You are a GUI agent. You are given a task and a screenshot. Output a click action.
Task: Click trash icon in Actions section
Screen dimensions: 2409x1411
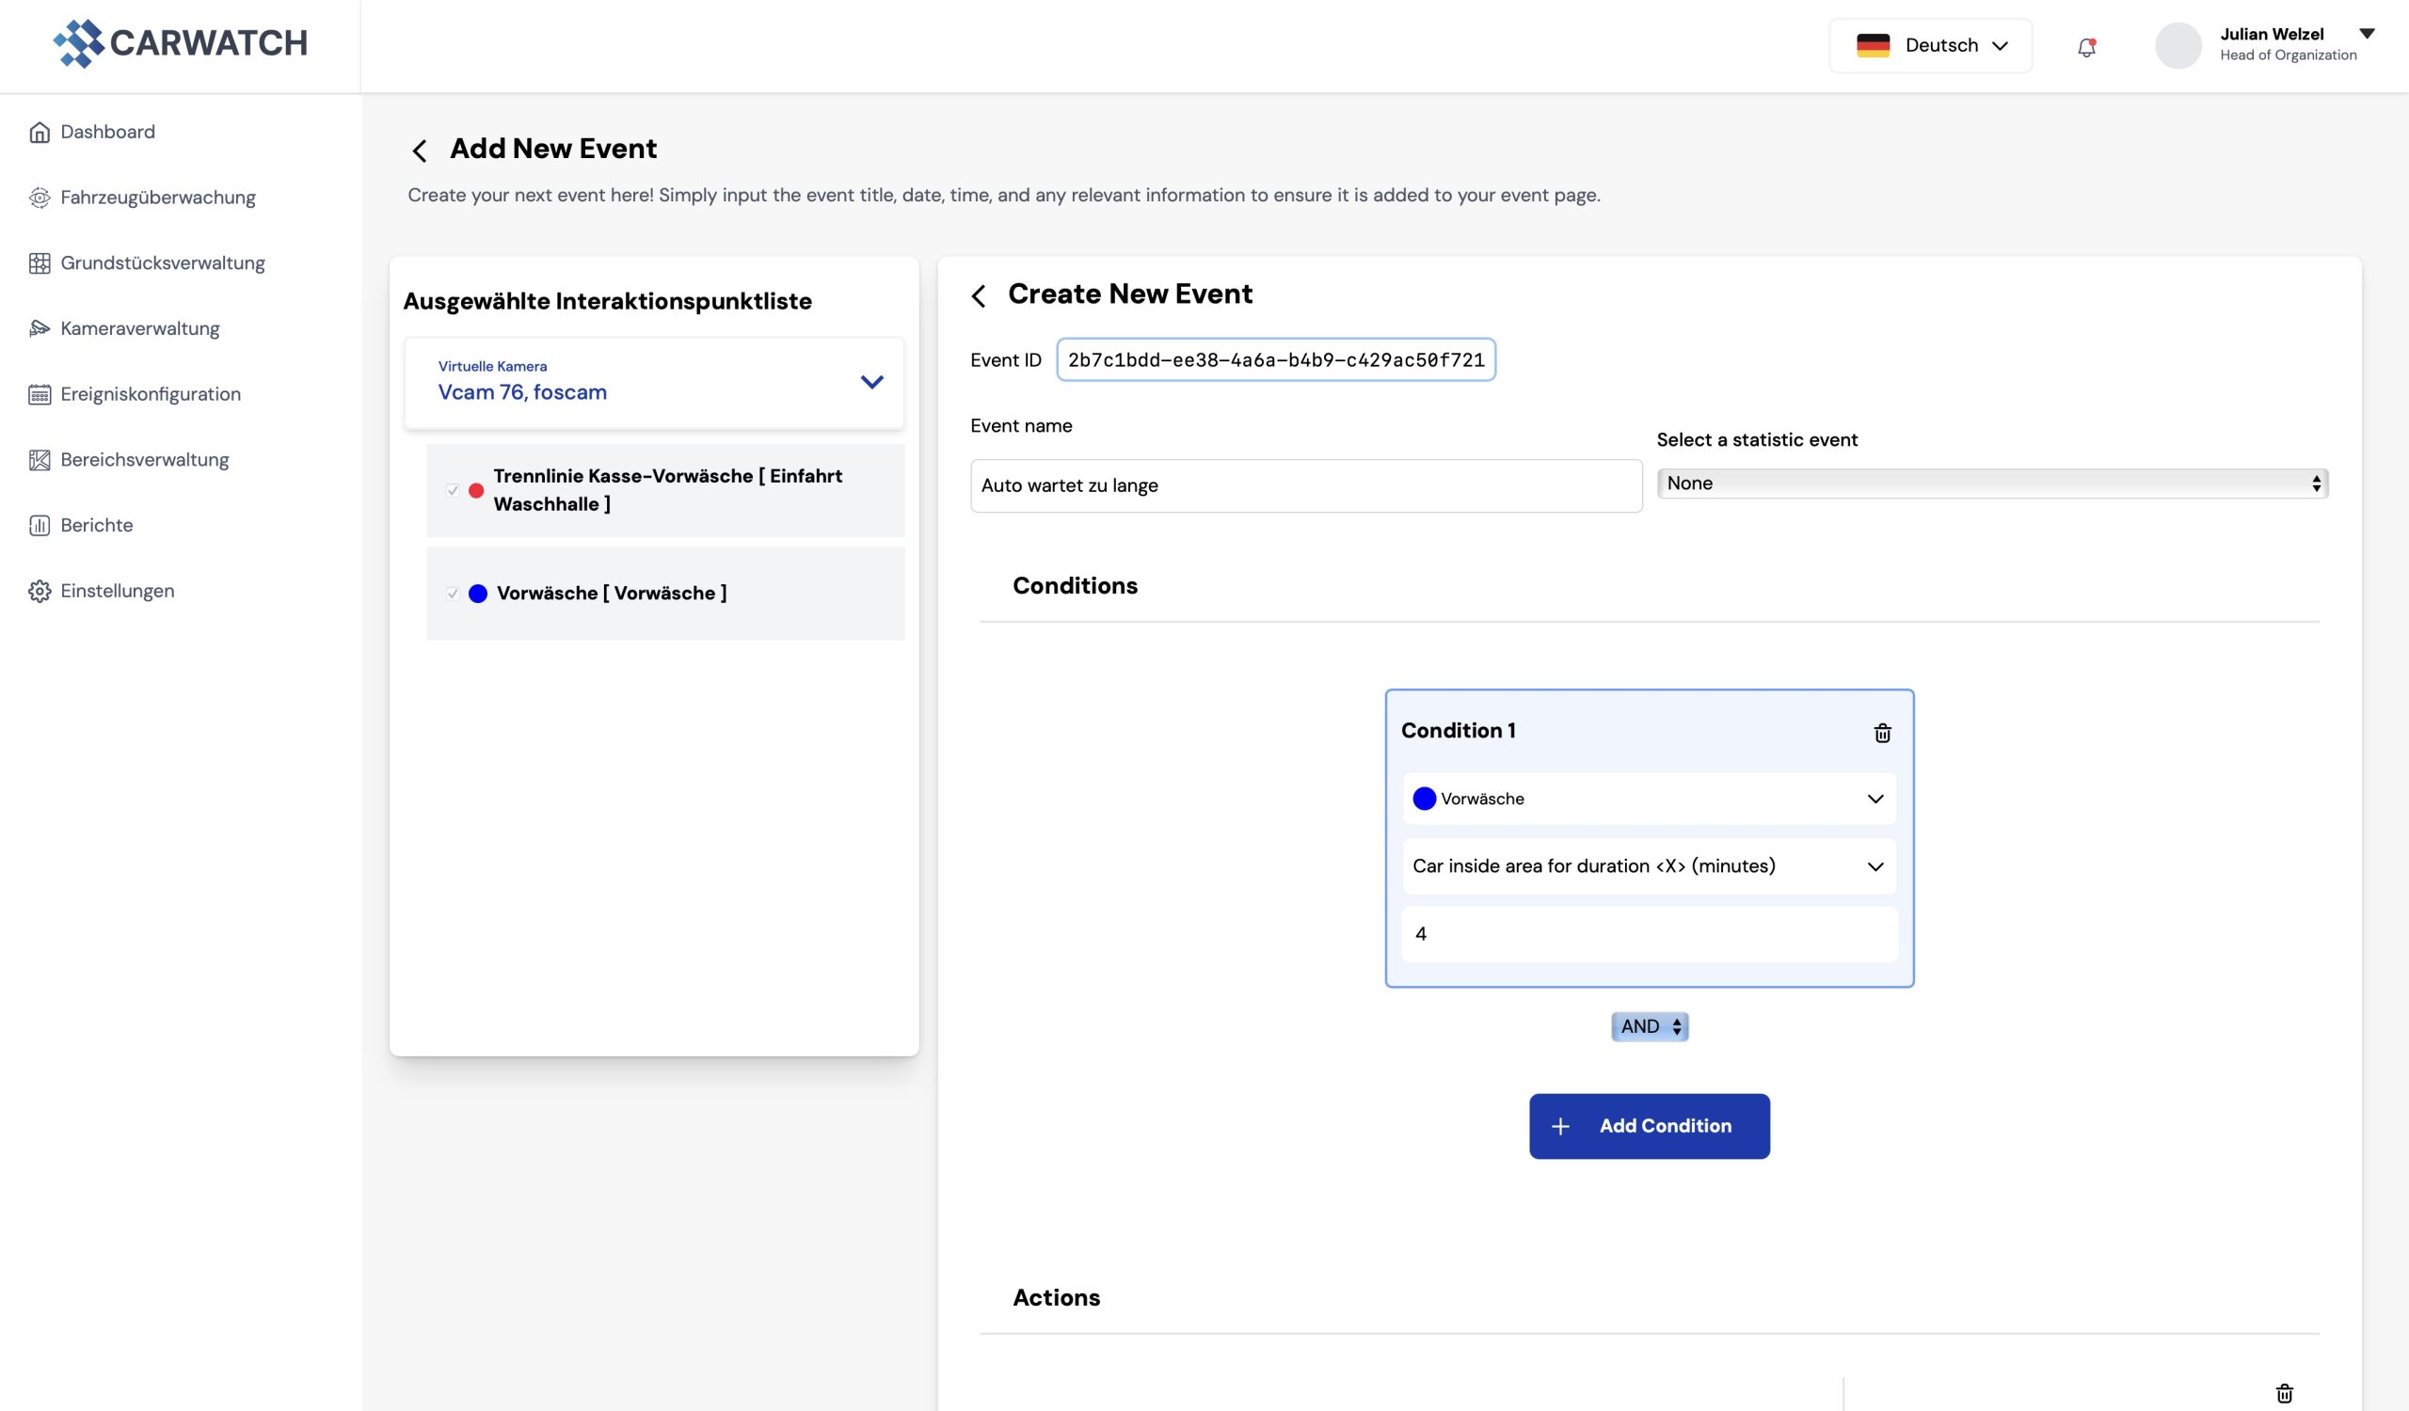2284,1393
